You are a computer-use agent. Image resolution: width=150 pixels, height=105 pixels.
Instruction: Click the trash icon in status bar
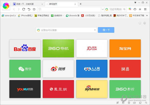pyautogui.click(x=129, y=102)
